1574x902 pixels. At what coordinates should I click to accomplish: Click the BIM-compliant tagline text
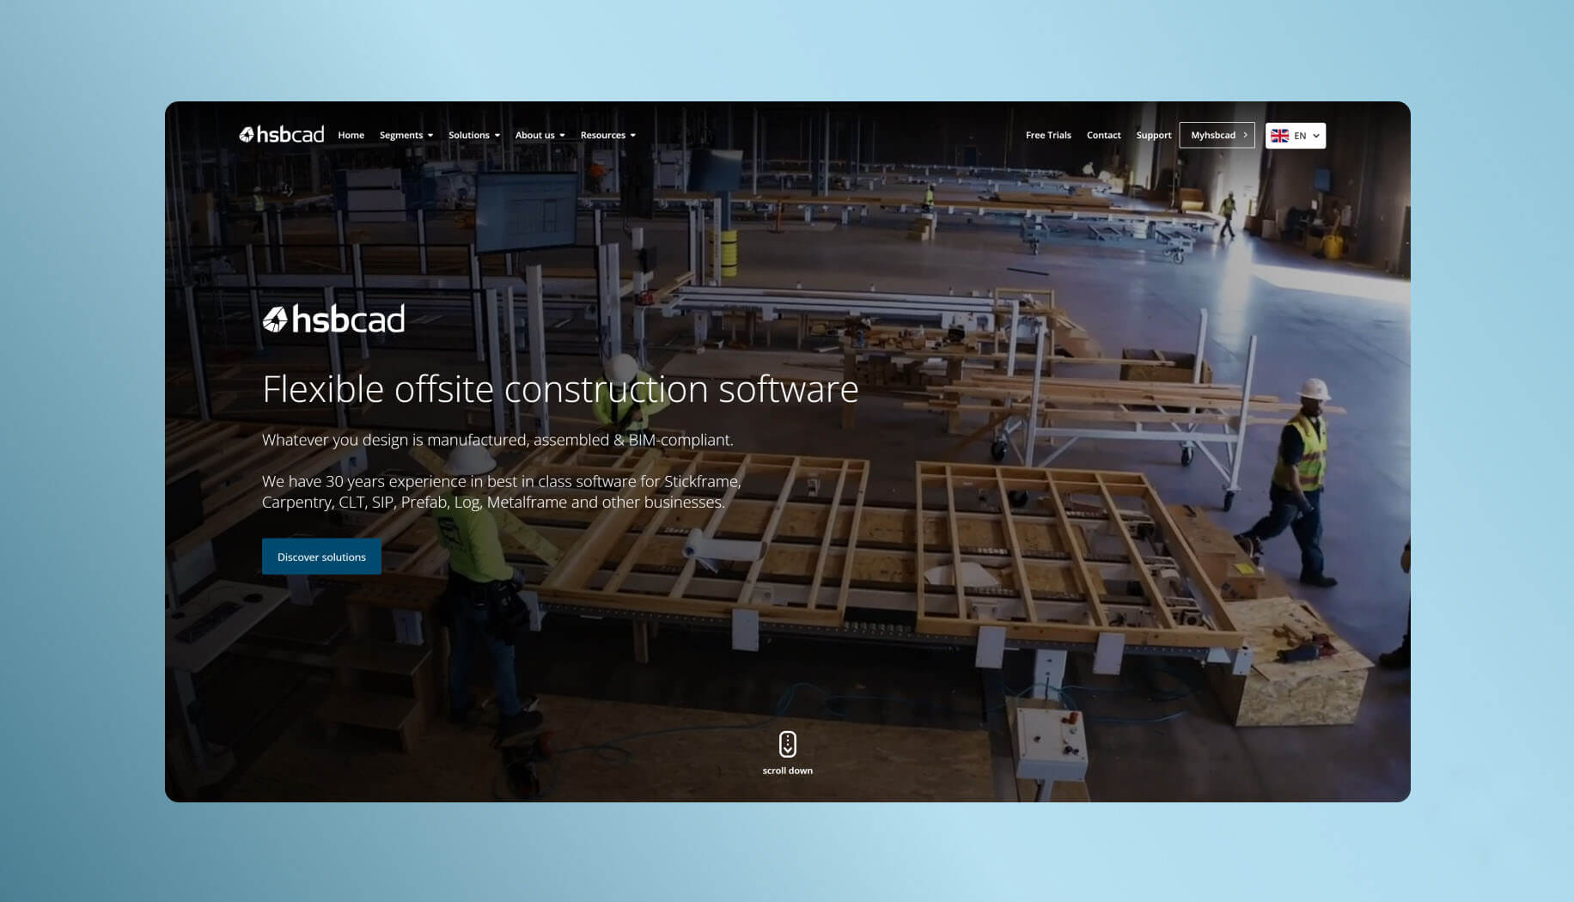(x=497, y=440)
